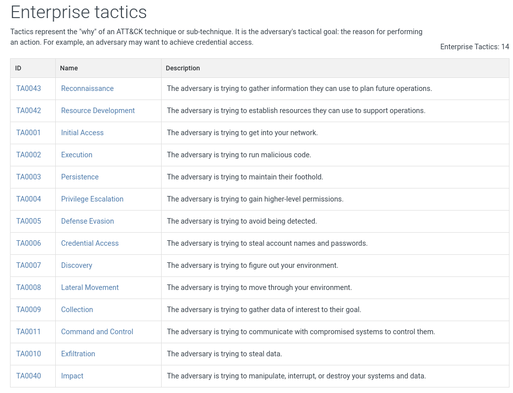Open the Credential Access tactic
Viewport: 513px width, 393px height.
(90, 243)
